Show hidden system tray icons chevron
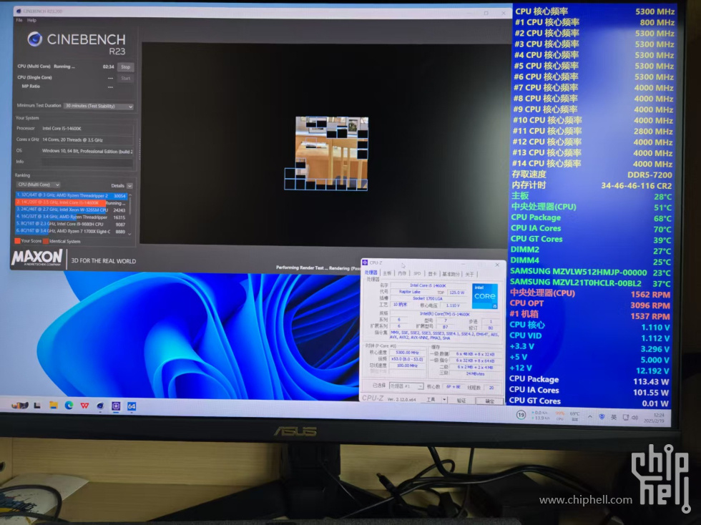Image resolution: width=701 pixels, height=525 pixels. (x=590, y=417)
